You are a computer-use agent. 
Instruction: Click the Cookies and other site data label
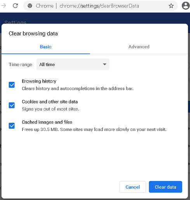(50, 102)
